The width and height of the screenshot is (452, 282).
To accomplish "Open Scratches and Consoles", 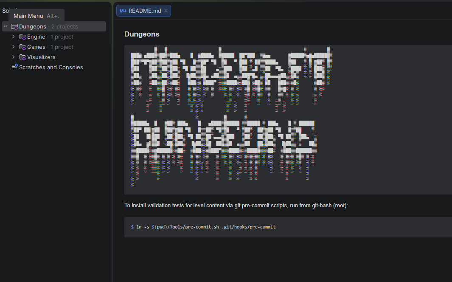I will tap(51, 67).
